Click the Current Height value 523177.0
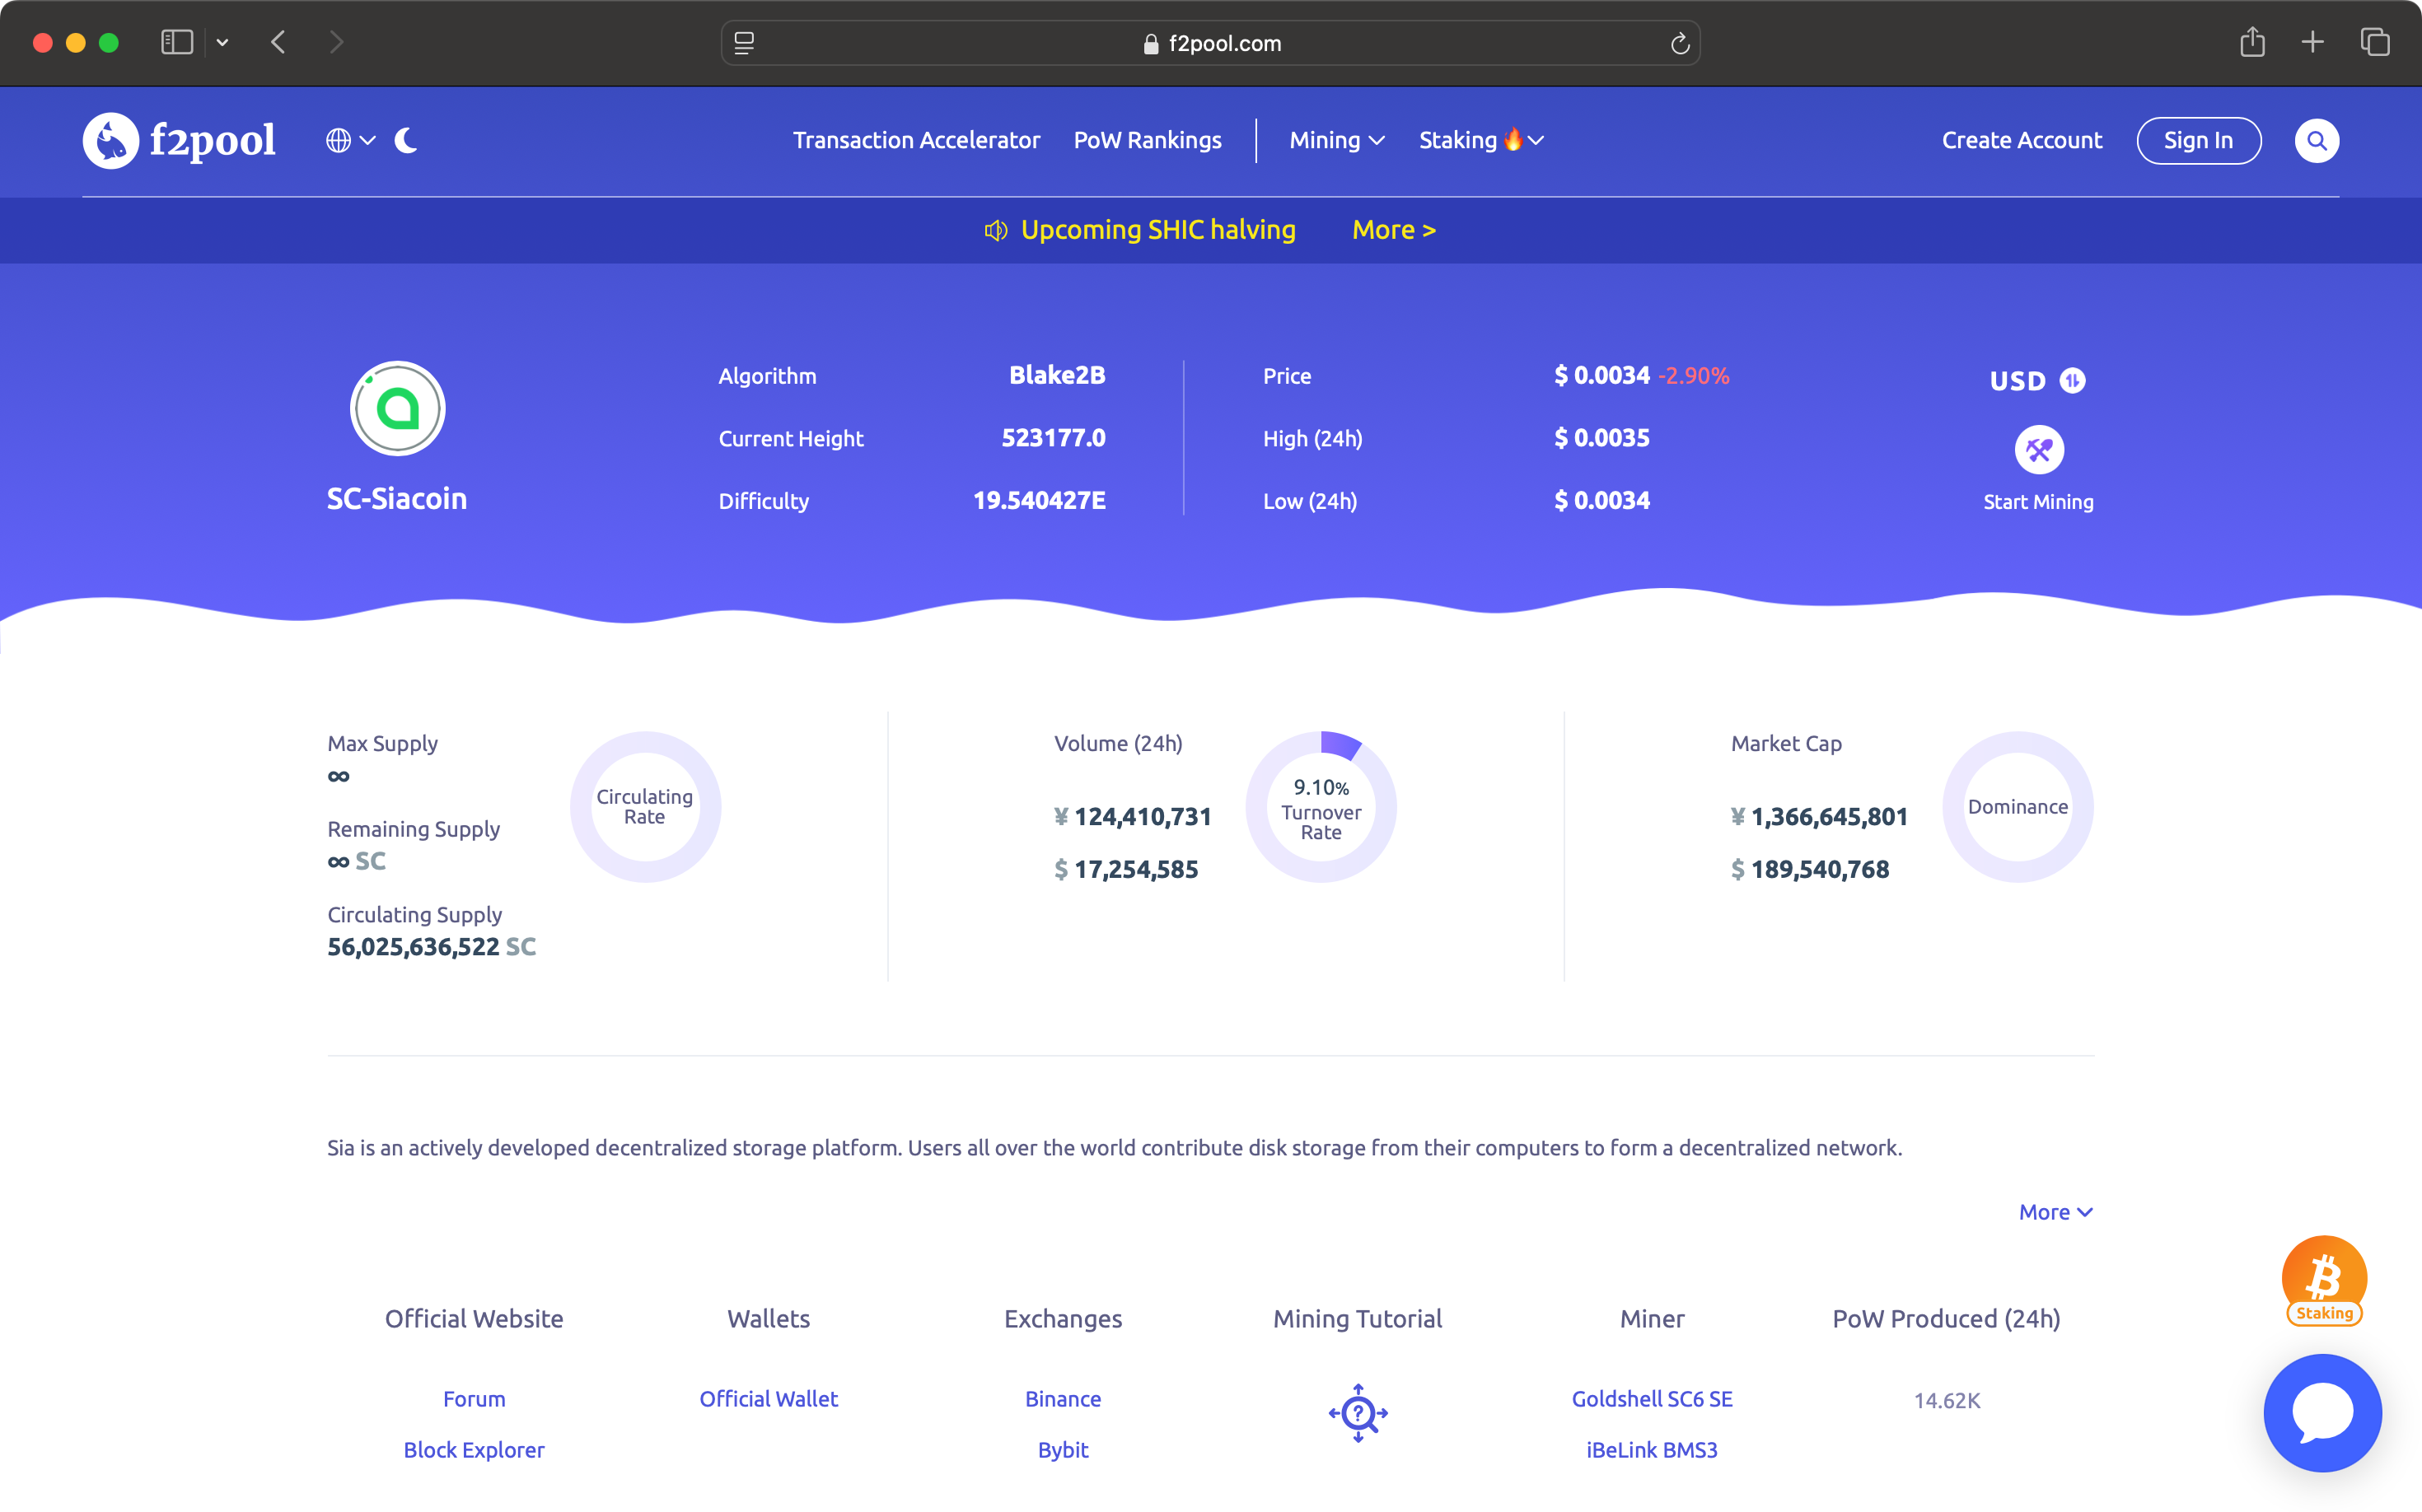This screenshot has width=2422, height=1512. pos(1054,438)
